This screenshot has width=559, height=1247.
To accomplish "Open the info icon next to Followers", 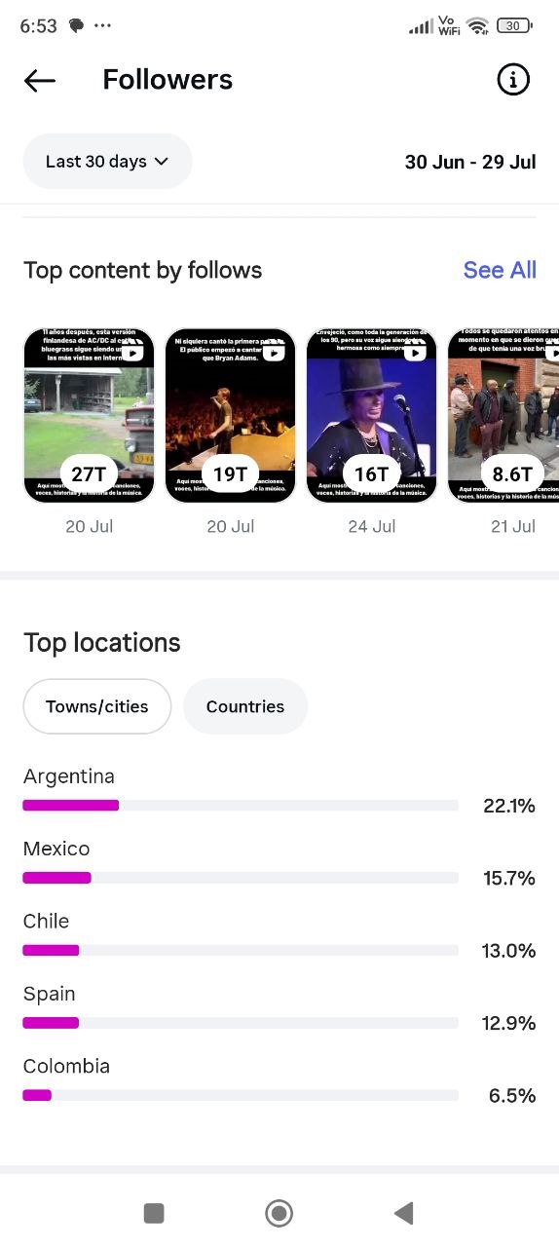I will [x=513, y=80].
